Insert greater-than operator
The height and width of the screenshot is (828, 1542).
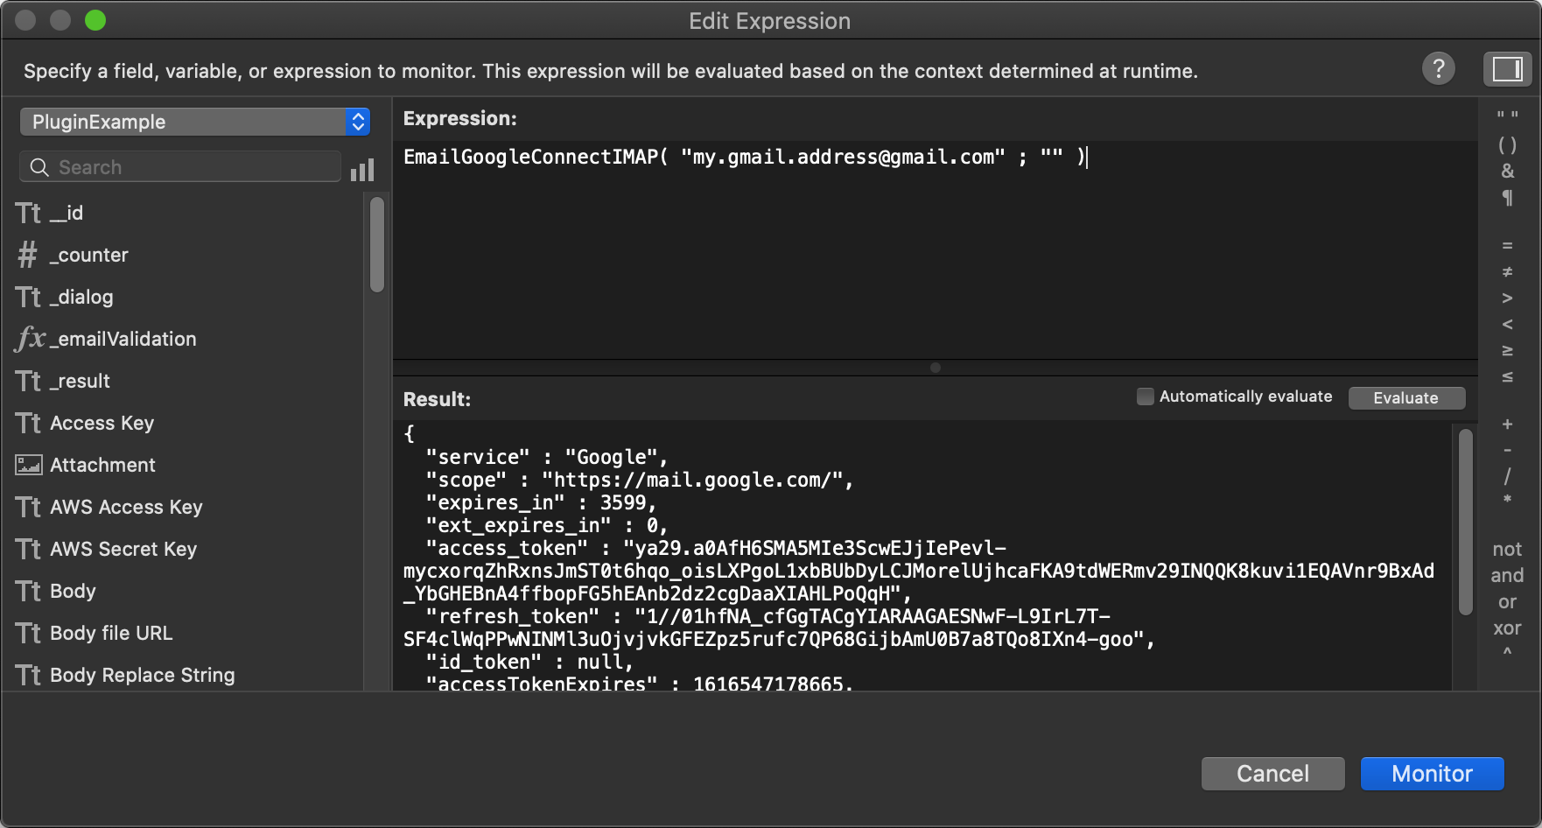[1507, 298]
